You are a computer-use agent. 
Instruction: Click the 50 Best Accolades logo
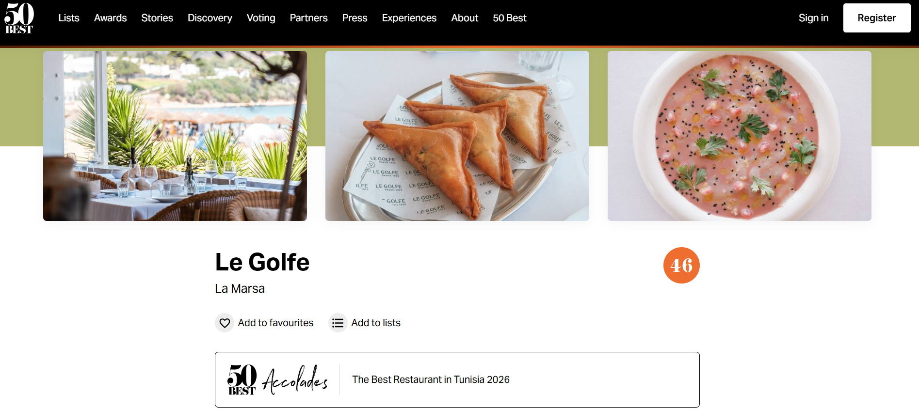[x=277, y=379]
